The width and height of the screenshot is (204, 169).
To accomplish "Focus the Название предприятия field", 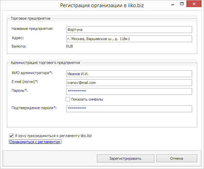I will coord(129,30).
